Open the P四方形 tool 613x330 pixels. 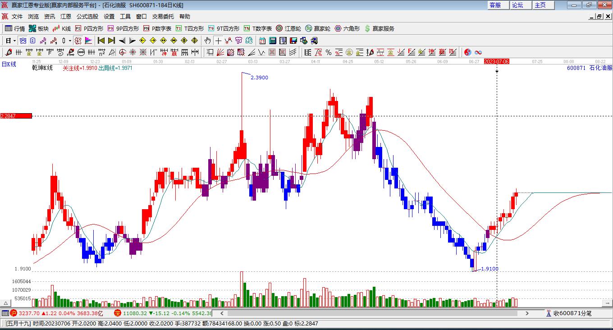point(89,28)
